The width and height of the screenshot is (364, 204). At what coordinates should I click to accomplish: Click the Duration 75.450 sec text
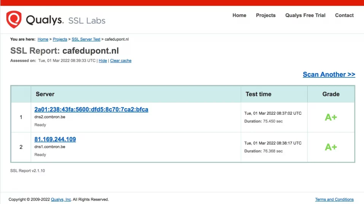264,121
